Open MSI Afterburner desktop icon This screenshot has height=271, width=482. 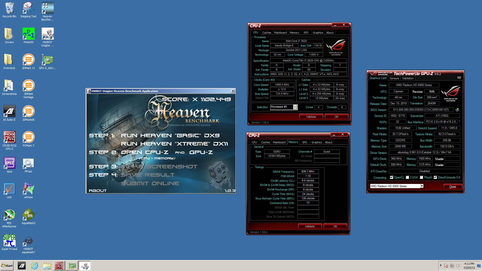click(x=9, y=218)
